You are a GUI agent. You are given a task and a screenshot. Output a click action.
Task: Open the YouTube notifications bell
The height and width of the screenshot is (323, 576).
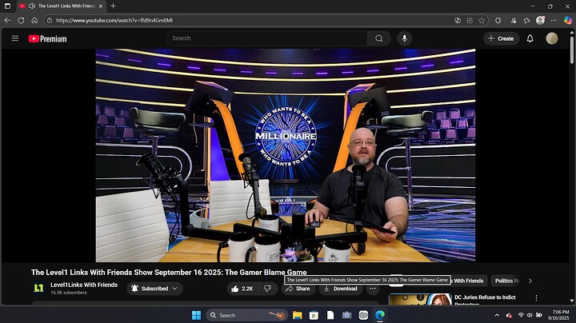tap(530, 38)
